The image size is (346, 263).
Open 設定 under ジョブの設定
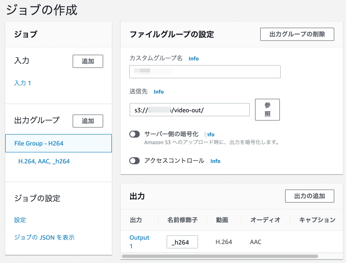click(x=20, y=220)
